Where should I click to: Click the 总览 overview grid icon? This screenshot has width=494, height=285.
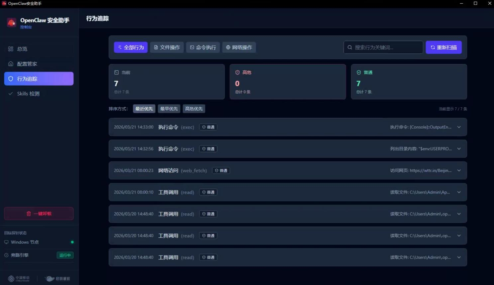tap(11, 49)
